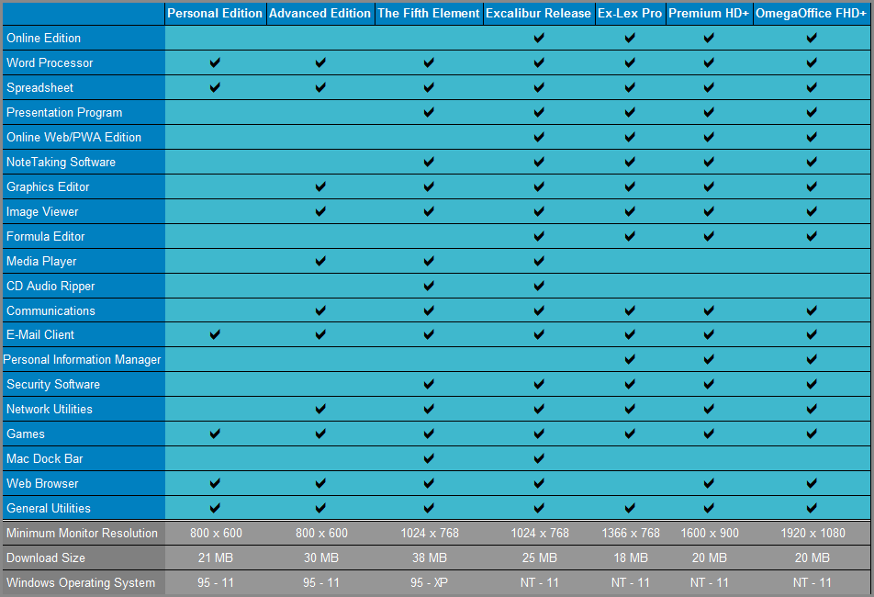Select the OmegaOffice FHD+ column header
Viewport: 874px width, 597px height.
pos(812,13)
